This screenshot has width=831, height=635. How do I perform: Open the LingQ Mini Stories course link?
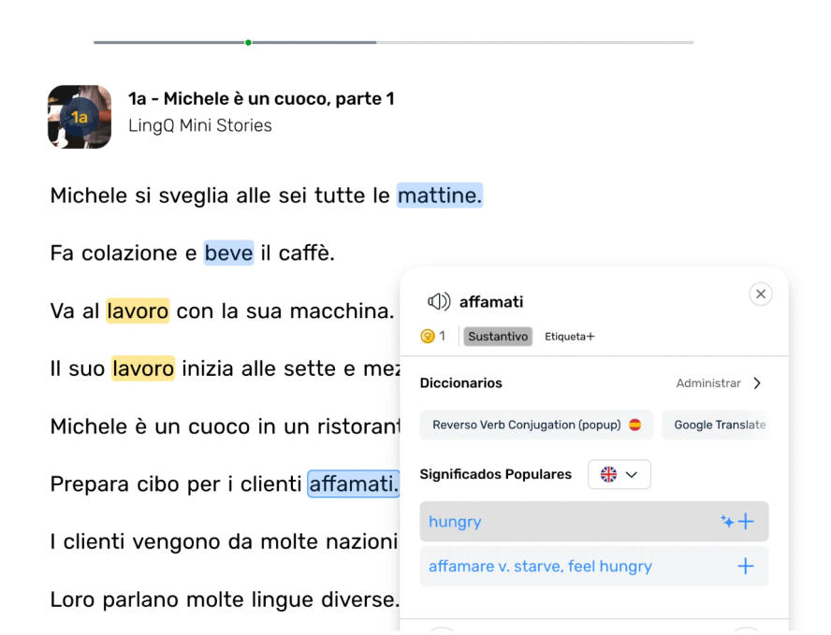200,125
